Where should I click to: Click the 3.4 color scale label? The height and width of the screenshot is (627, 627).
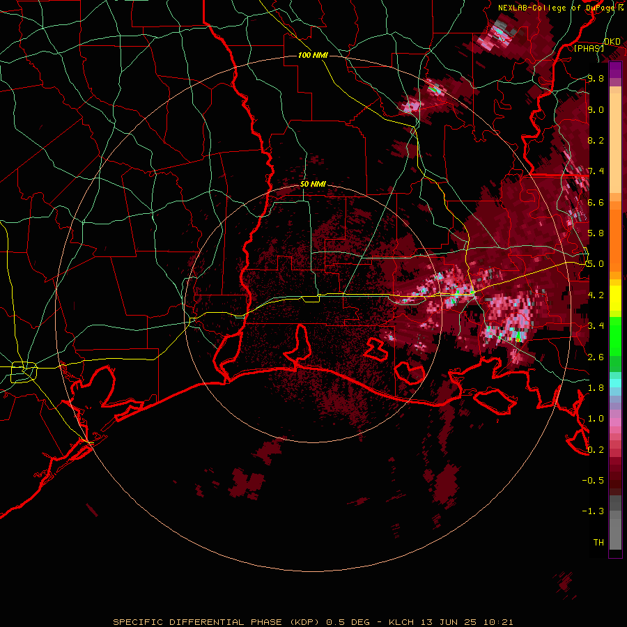point(596,326)
